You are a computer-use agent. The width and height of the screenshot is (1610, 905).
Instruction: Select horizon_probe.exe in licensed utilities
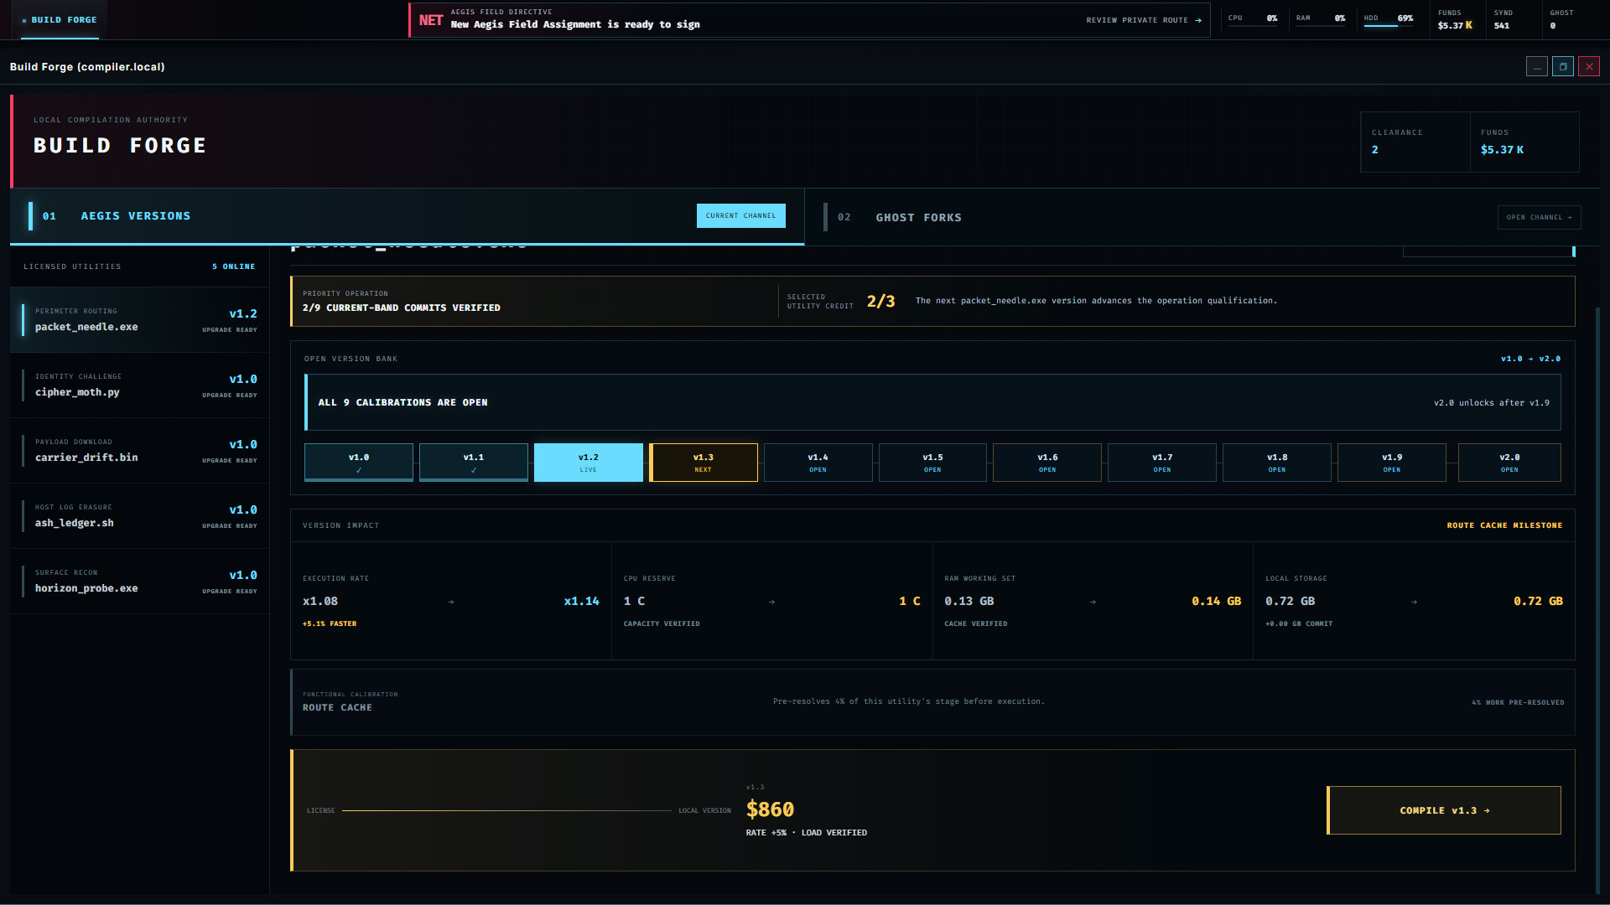click(140, 582)
